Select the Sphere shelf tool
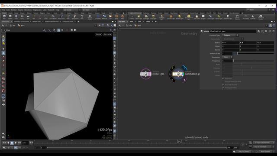Screen dimensions: 277x156 (x=10, y=17)
